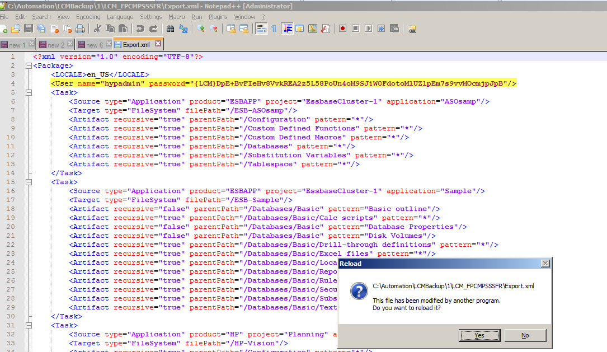Close the new 1 tab

point(31,44)
